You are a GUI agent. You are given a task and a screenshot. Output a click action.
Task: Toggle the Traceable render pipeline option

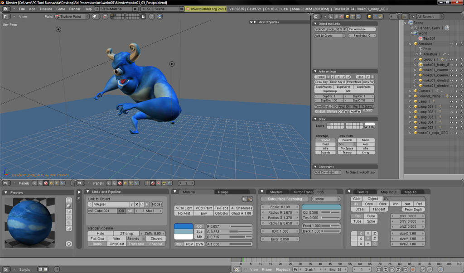click(x=136, y=244)
